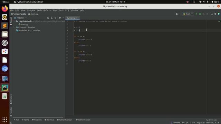The width and height of the screenshot is (221, 124).
Task: Open Sublime Text from the dock
Action: point(4,26)
